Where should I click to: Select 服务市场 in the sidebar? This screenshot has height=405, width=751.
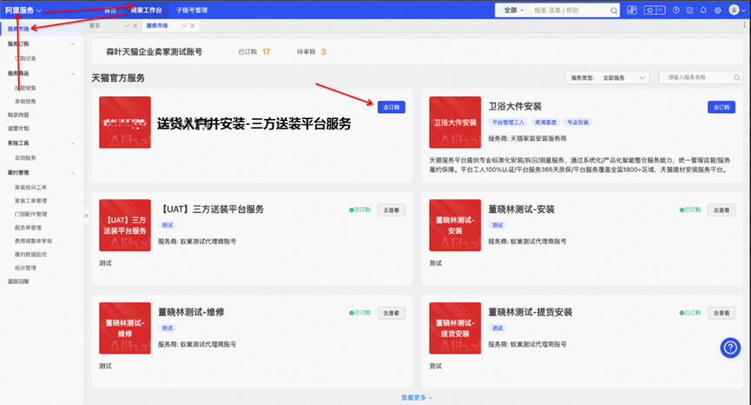click(18, 29)
